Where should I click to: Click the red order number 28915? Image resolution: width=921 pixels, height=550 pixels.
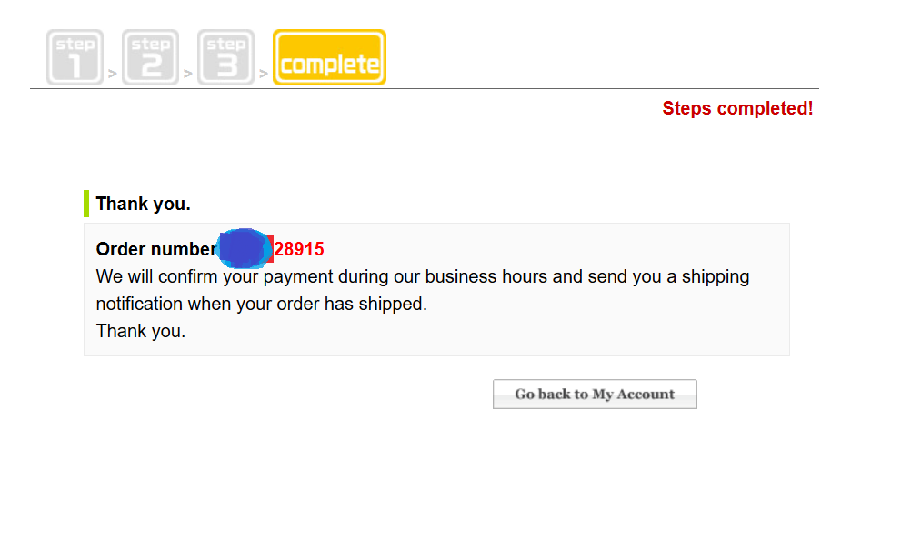tap(299, 249)
